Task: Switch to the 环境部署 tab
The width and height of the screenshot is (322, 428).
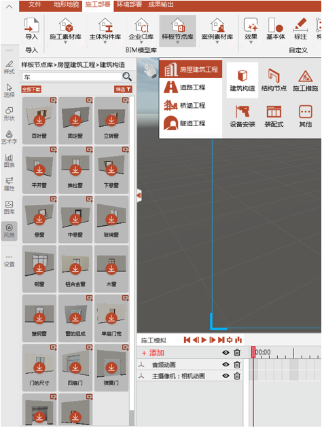Action: [x=129, y=5]
